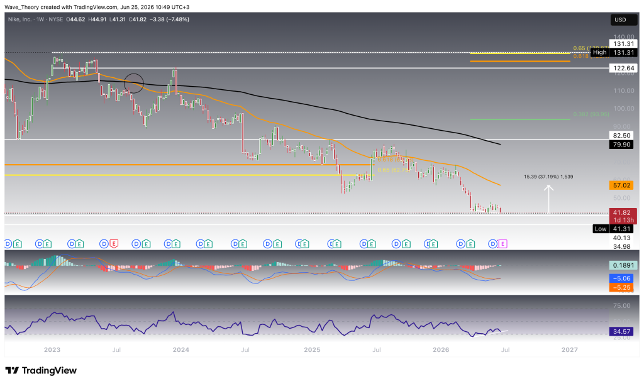
Task: Click the 140.00 price scale value
Action: [623, 37]
